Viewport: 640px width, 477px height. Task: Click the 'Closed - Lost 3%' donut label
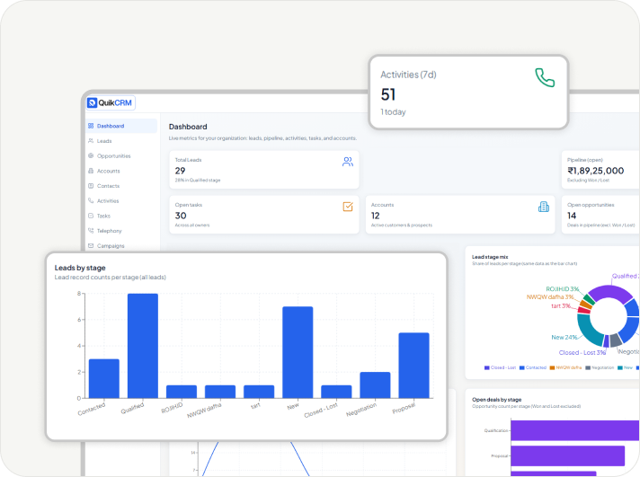pyautogui.click(x=582, y=352)
